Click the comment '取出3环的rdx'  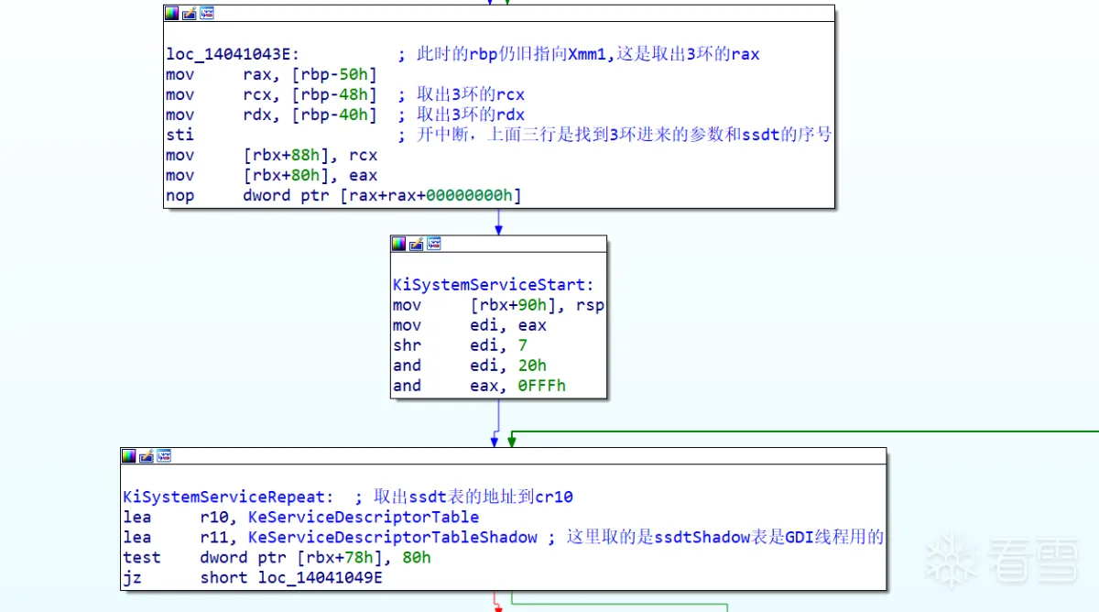[462, 115]
